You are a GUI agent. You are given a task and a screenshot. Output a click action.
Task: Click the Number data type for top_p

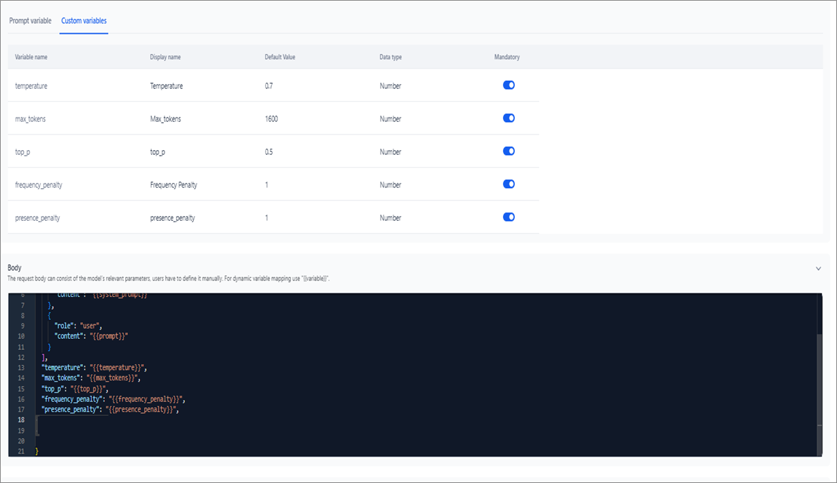[390, 152]
